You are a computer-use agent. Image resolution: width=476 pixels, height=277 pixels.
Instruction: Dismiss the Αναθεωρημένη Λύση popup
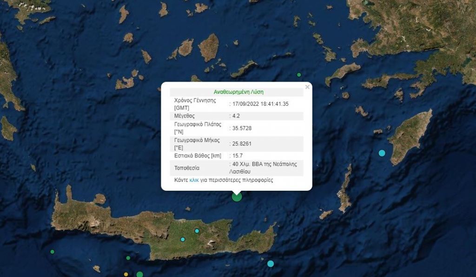pyautogui.click(x=307, y=86)
